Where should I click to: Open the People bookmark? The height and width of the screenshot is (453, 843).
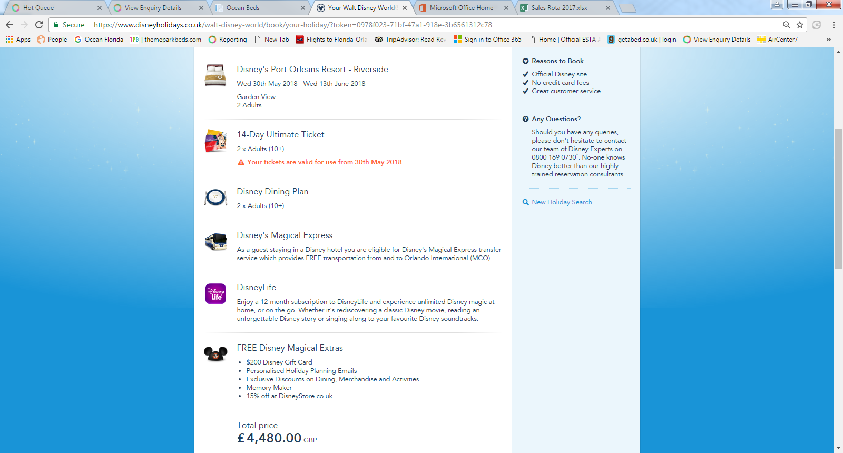click(52, 40)
